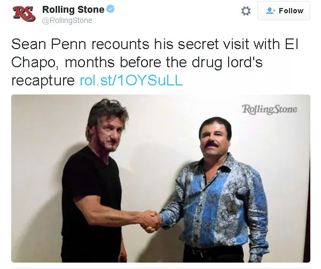Click the Rolling Stone display name
The height and width of the screenshot is (269, 321).
pyautogui.click(x=73, y=10)
